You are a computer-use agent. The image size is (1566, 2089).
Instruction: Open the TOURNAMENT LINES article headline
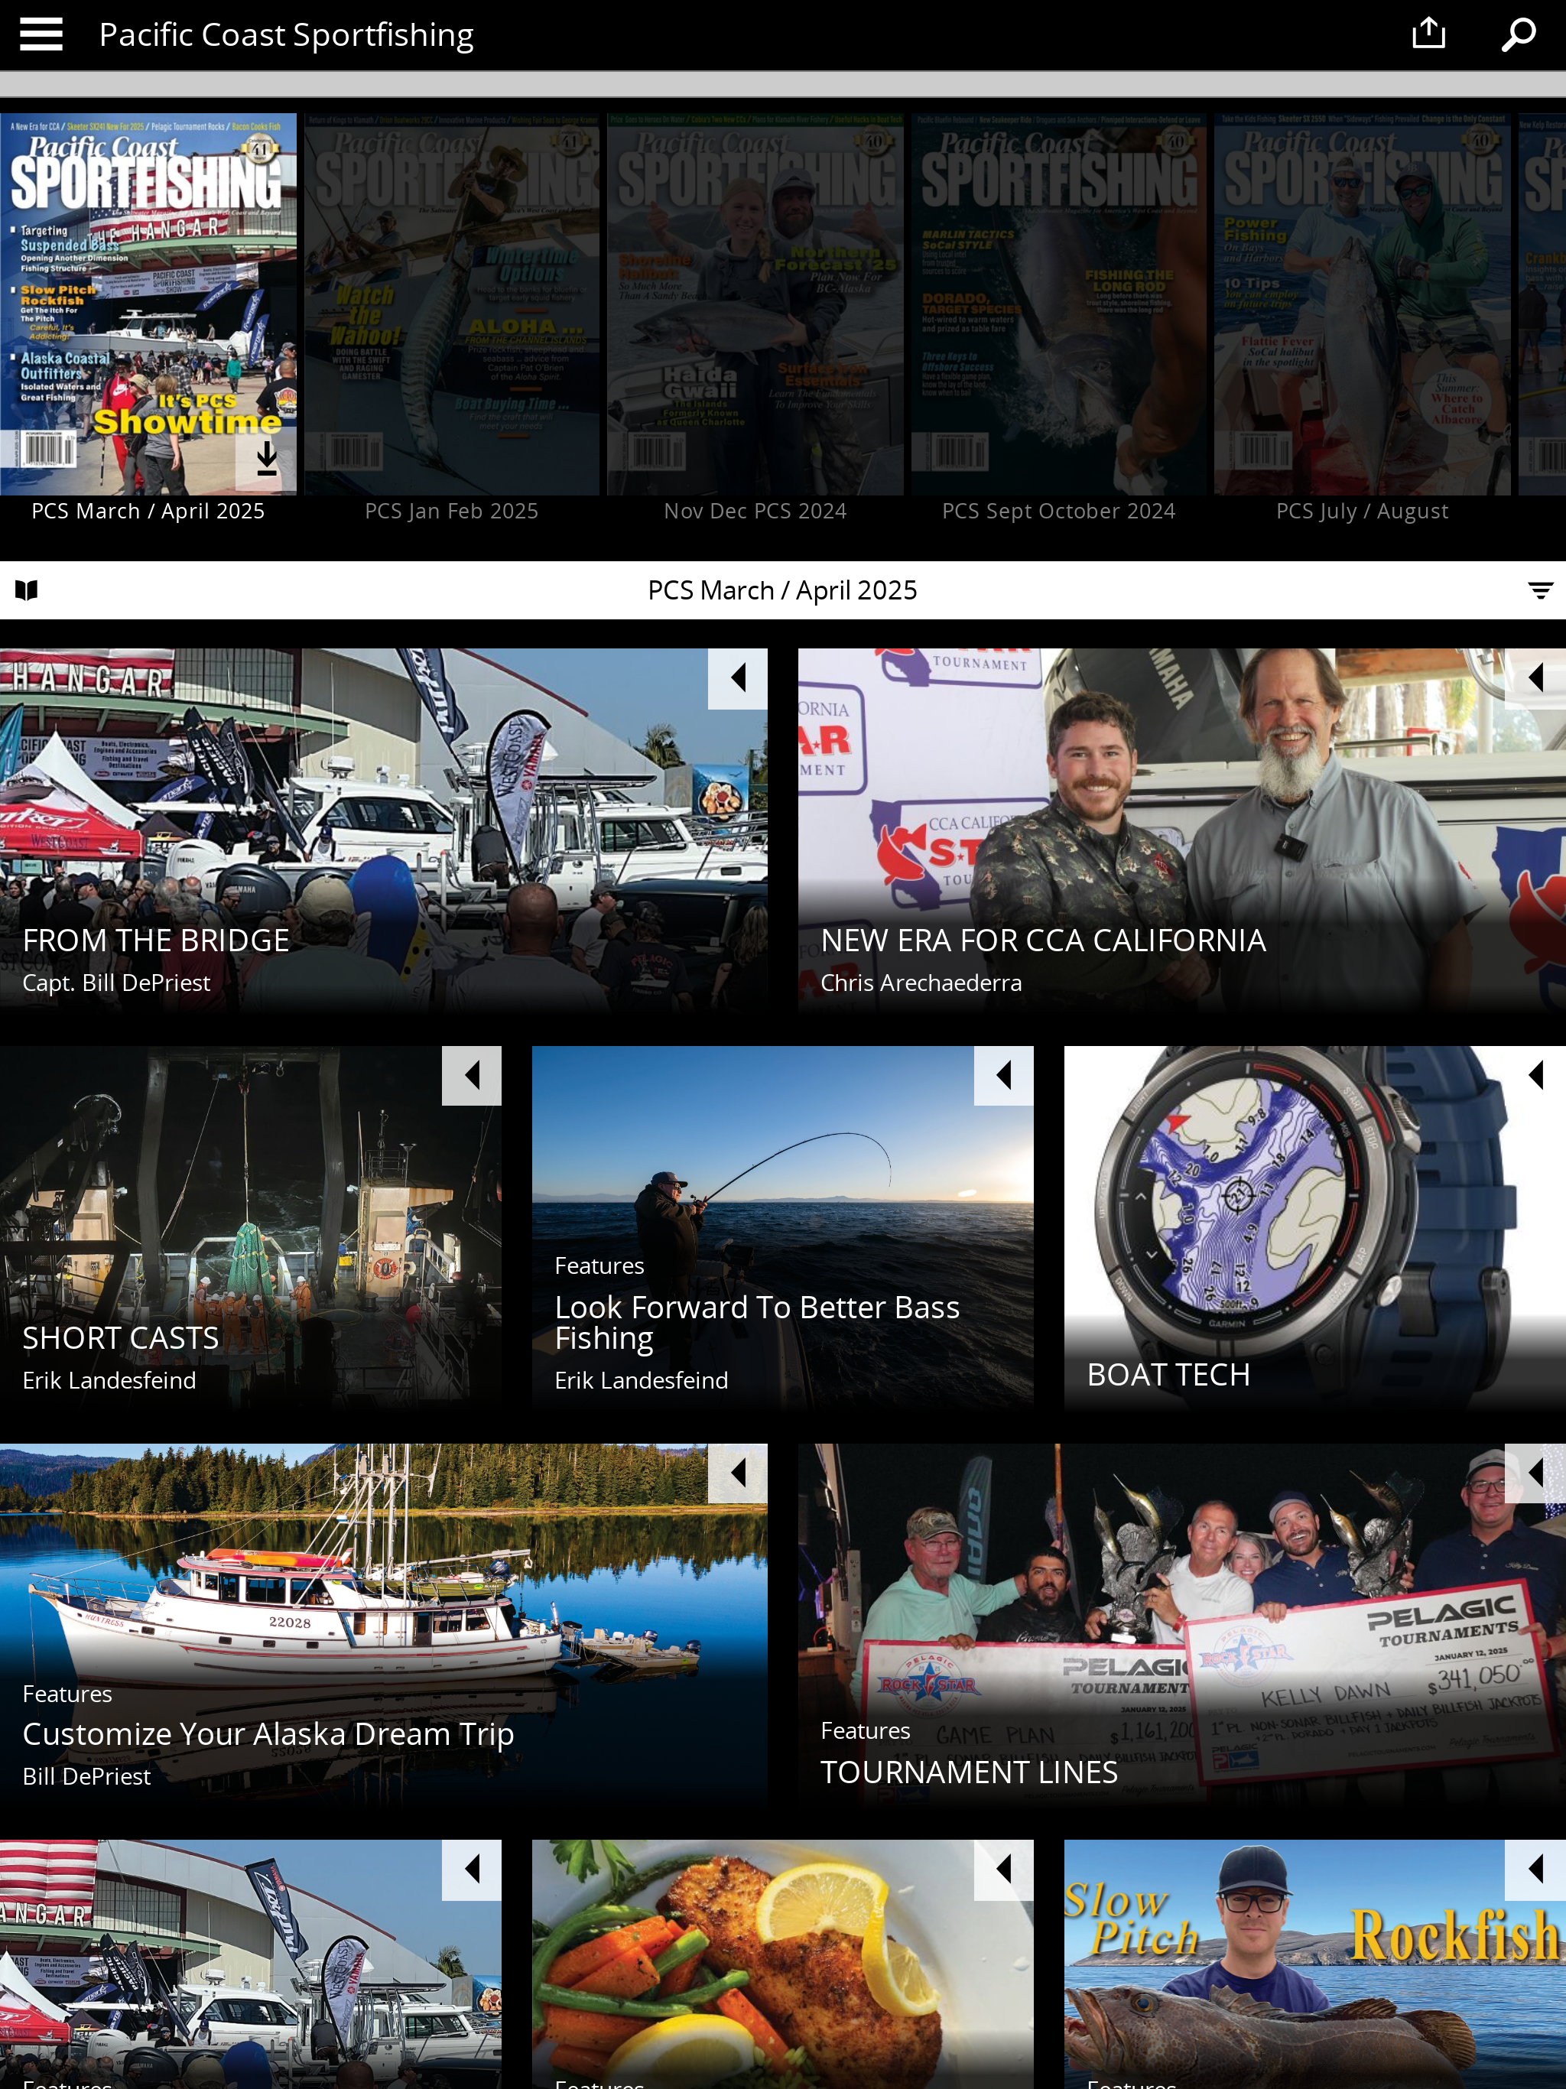point(969,1772)
